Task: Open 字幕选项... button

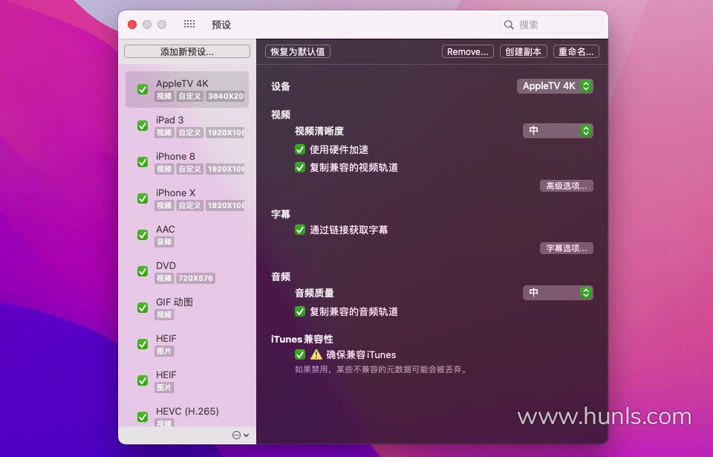Action: (566, 248)
